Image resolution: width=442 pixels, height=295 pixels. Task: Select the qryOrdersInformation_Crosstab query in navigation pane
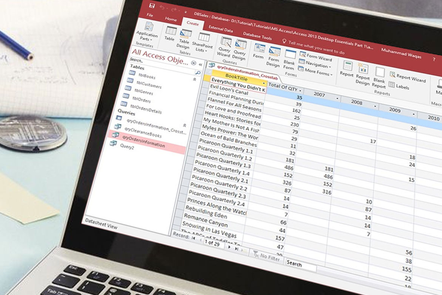[151, 125]
